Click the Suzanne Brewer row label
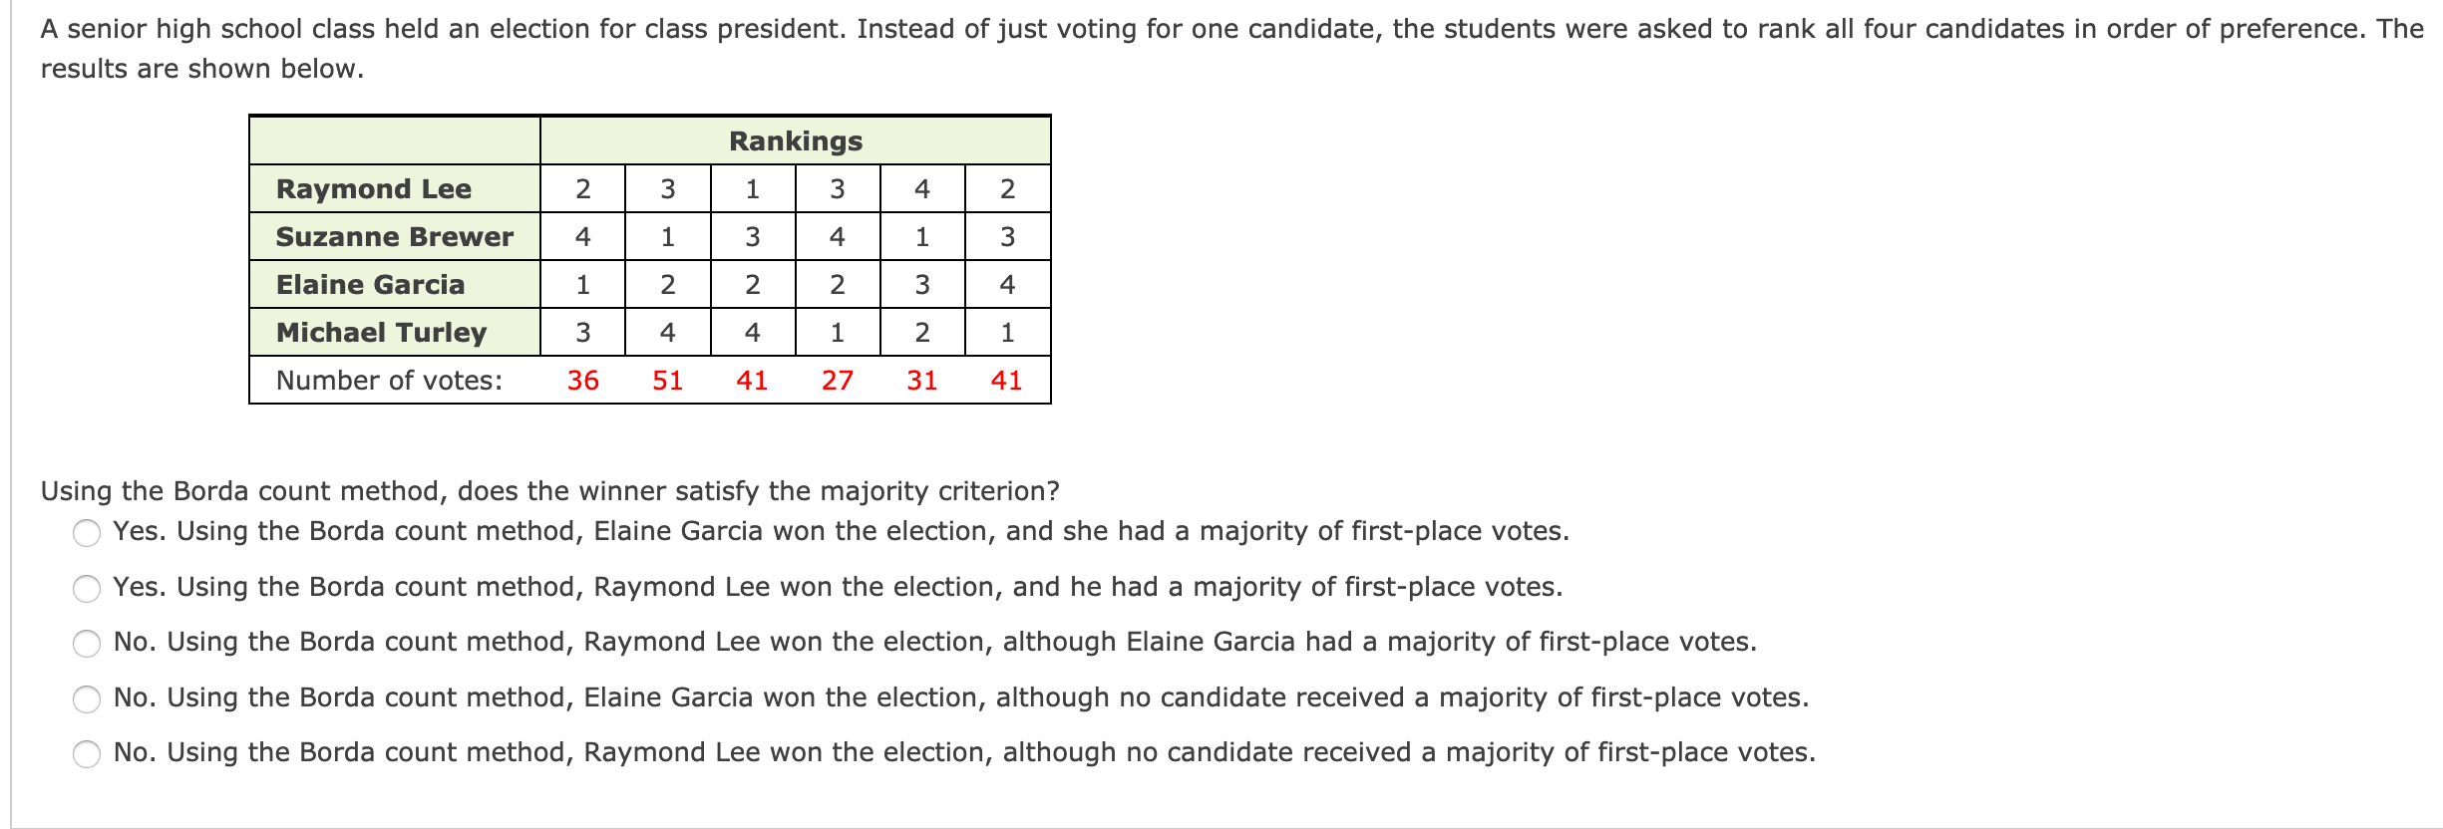This screenshot has height=829, width=2443. pyautogui.click(x=395, y=237)
